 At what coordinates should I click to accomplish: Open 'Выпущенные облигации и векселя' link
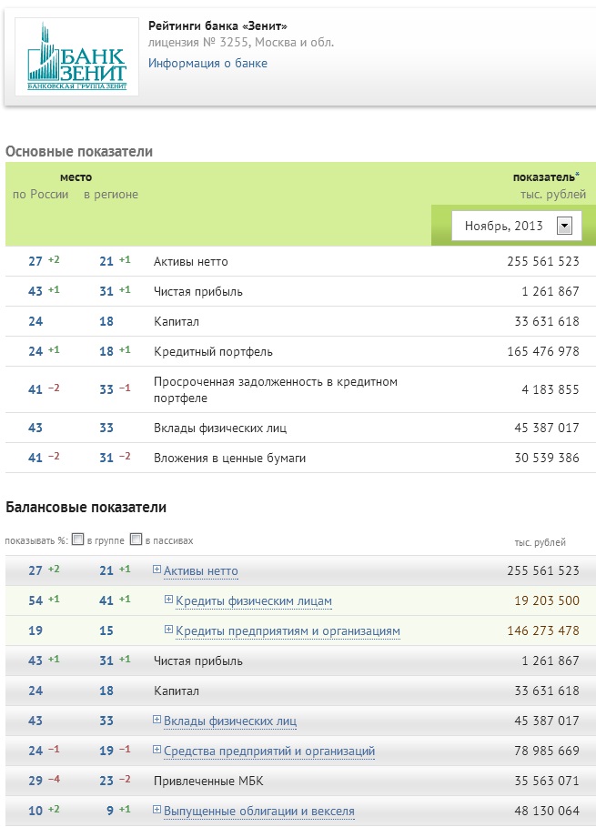pyautogui.click(x=259, y=812)
